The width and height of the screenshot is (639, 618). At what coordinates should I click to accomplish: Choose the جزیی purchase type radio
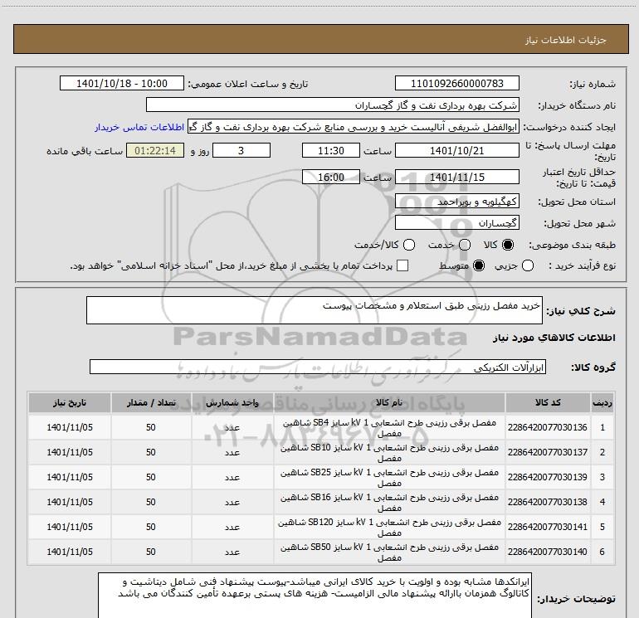[527, 265]
